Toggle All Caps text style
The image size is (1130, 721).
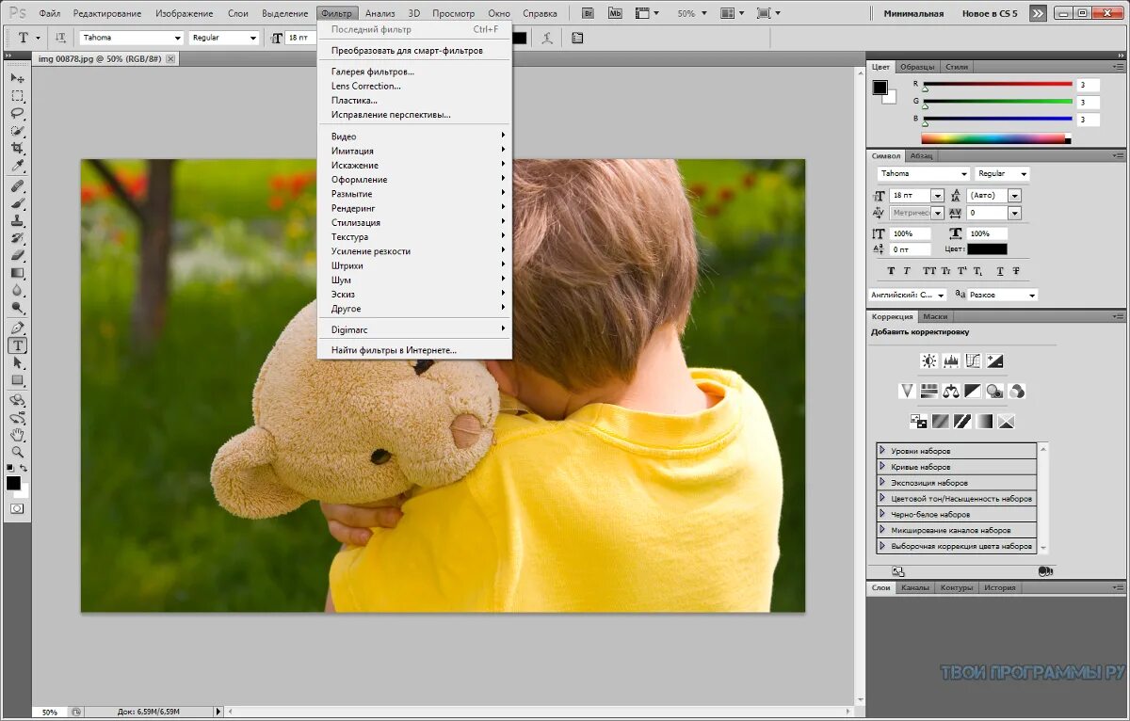929,271
